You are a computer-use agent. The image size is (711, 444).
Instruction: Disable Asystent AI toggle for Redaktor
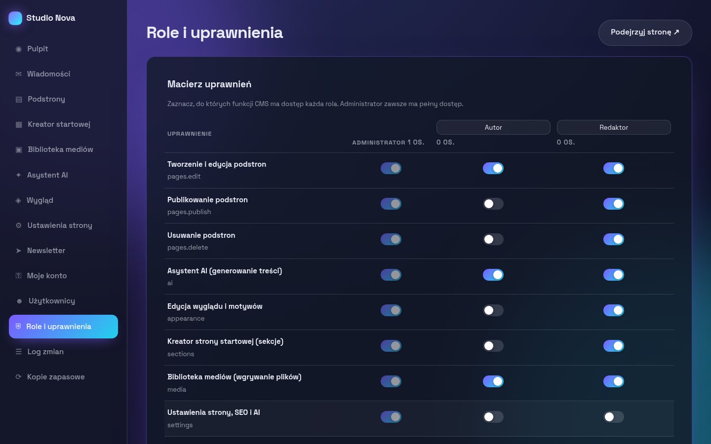614,275
